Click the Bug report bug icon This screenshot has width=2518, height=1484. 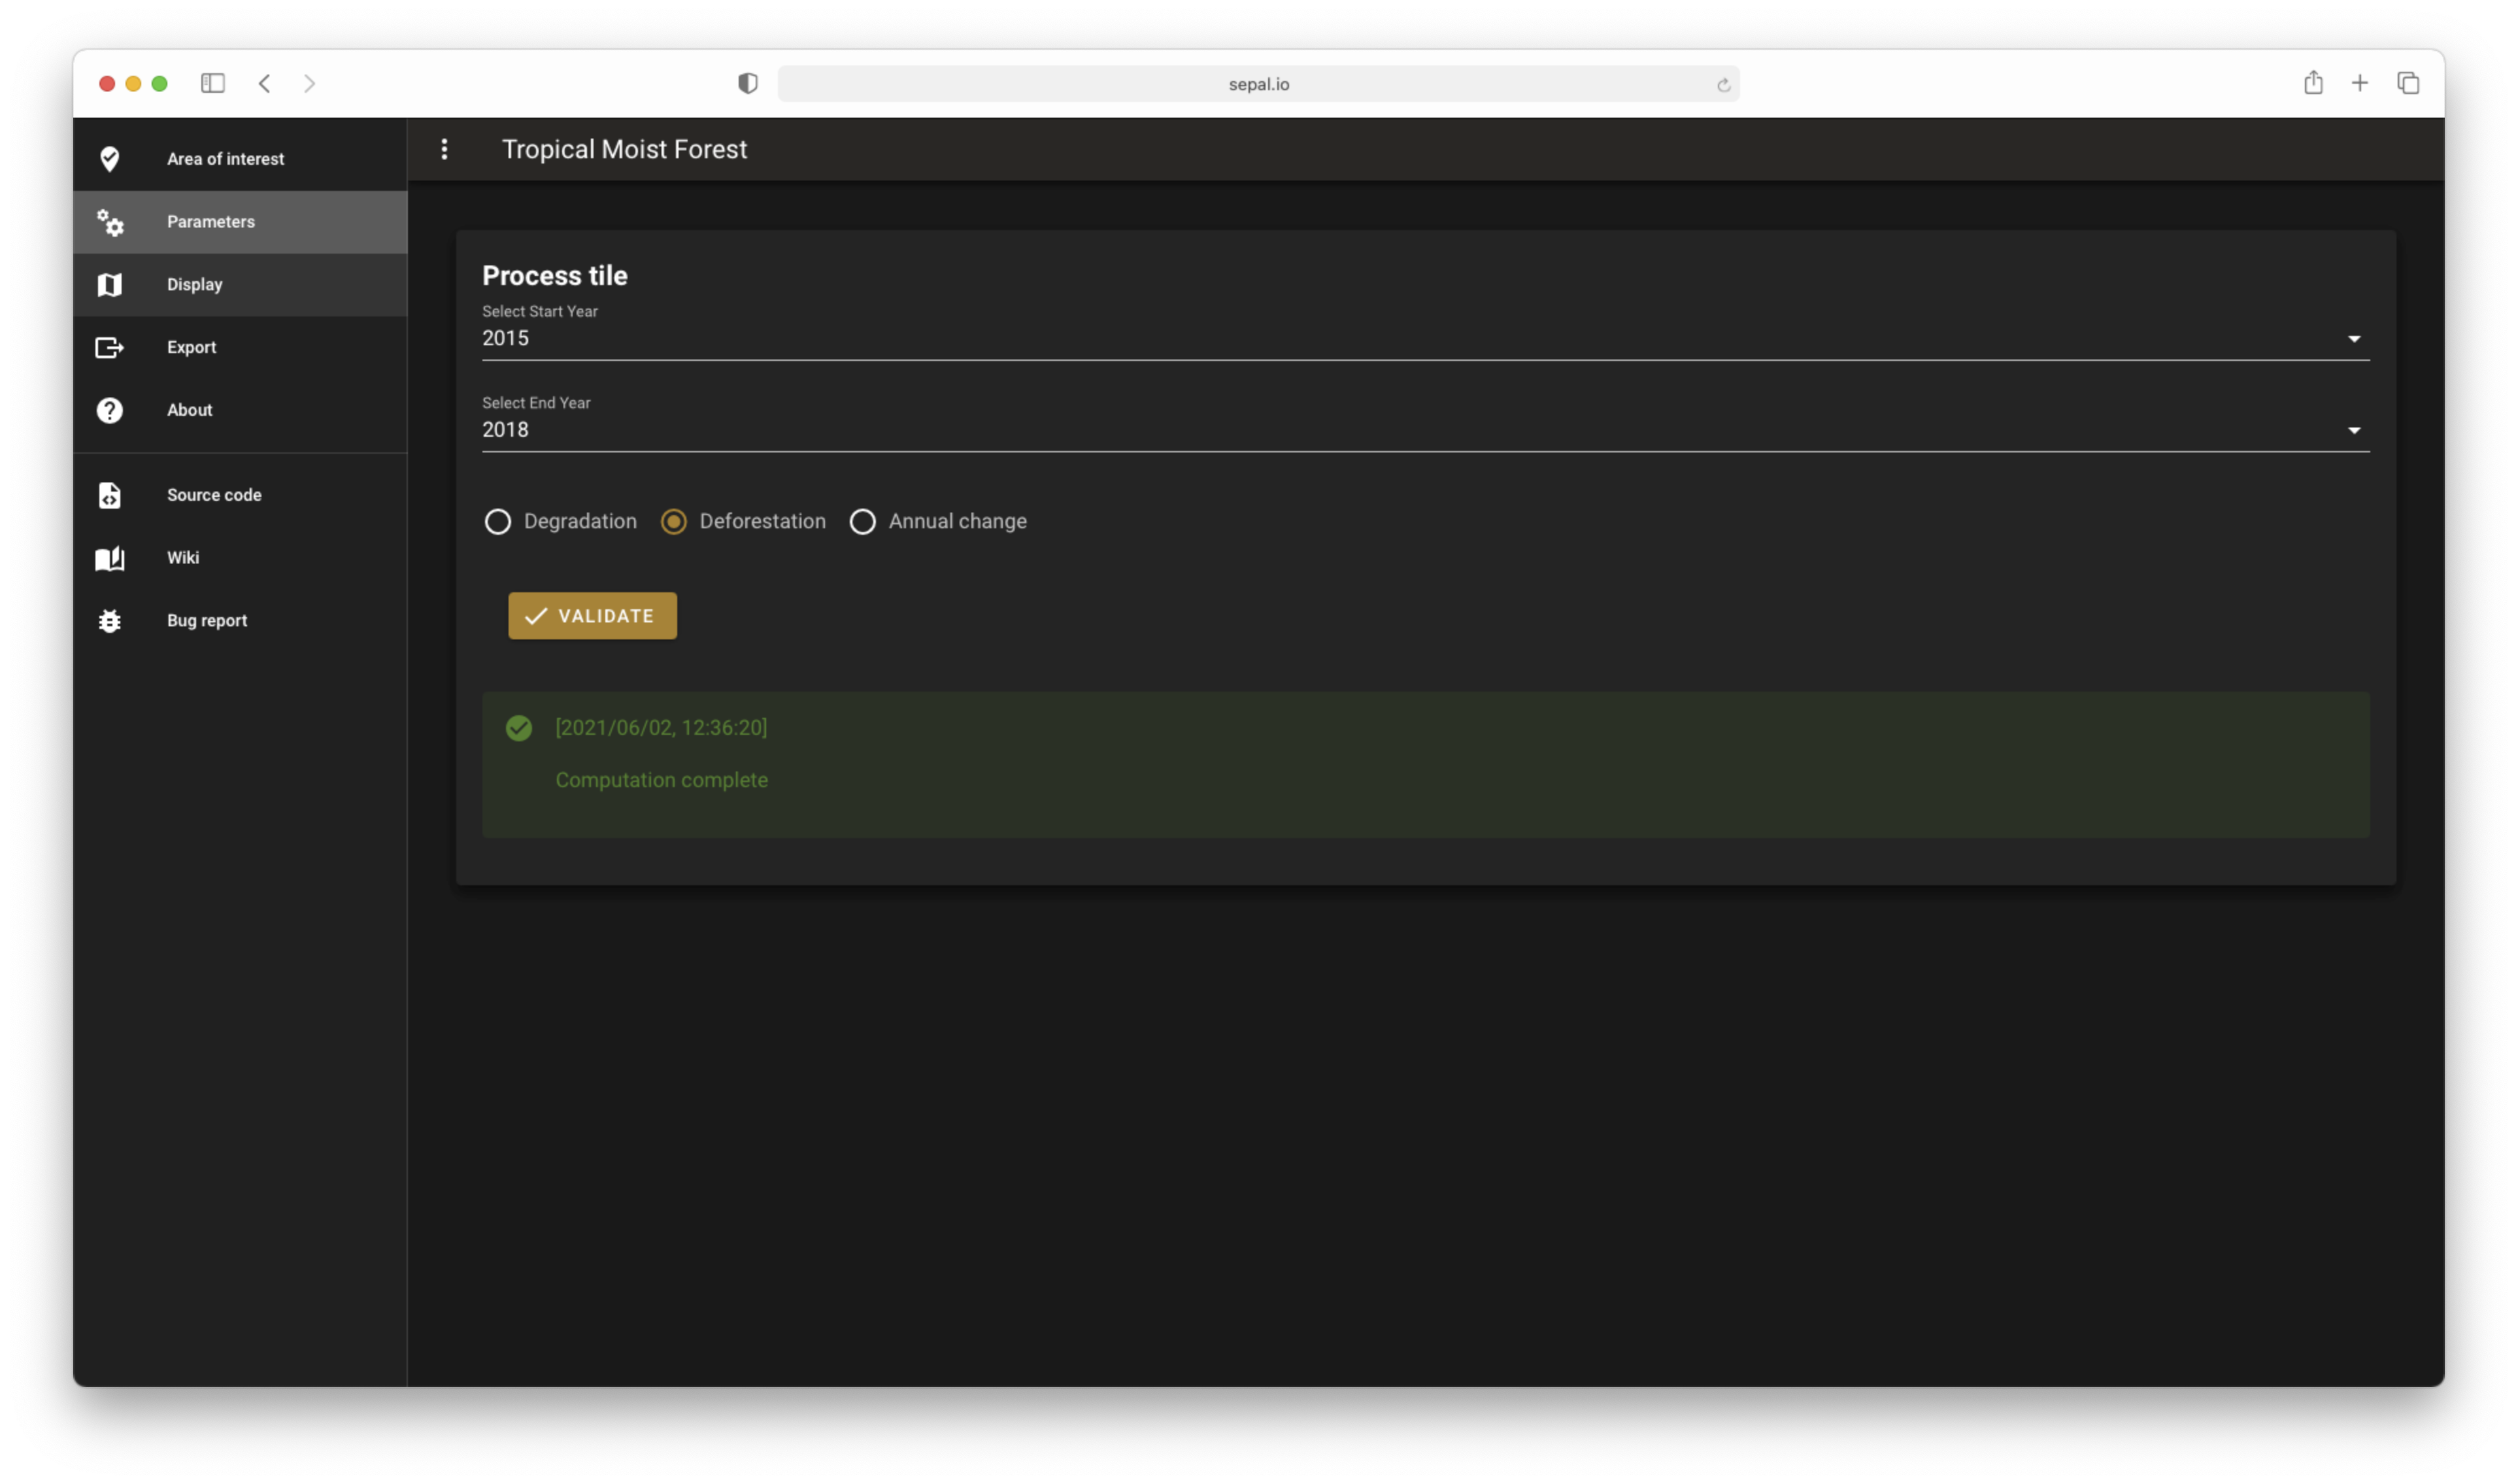(x=110, y=621)
